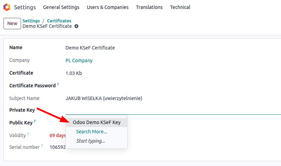Screen dimensions: 281x166
Task: Choose Search More... in the Private Key list
Action: [x=91, y=132]
